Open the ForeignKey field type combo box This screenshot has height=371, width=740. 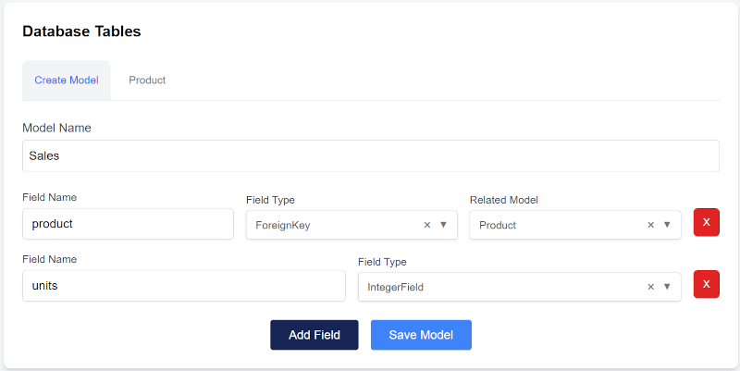click(333, 225)
